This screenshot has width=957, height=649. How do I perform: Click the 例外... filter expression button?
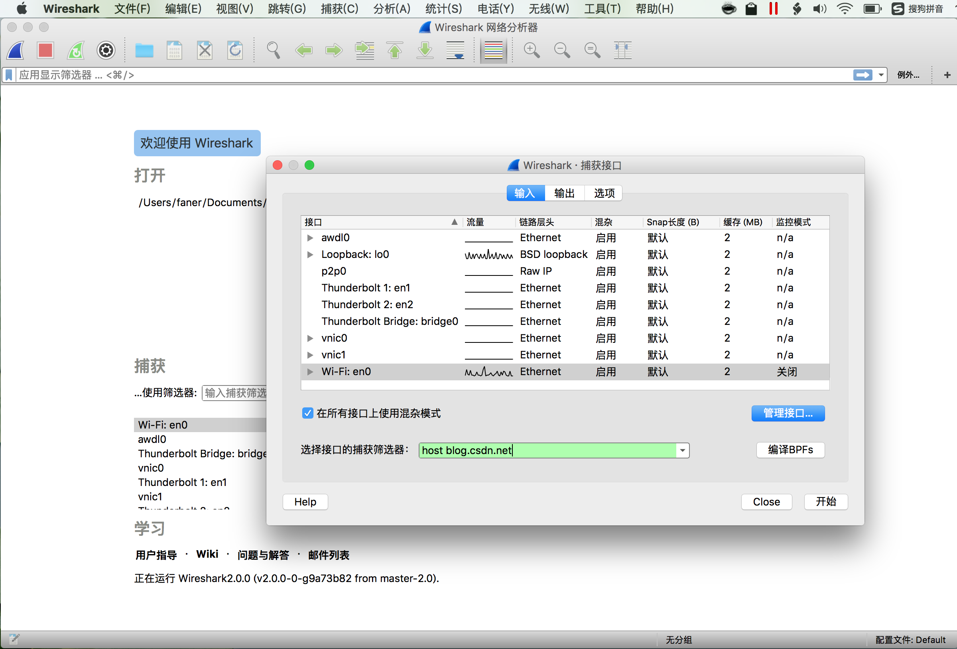point(908,75)
